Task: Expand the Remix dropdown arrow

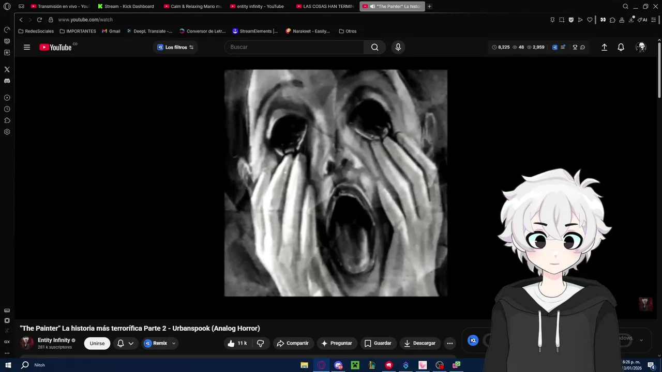Action: tap(174, 343)
